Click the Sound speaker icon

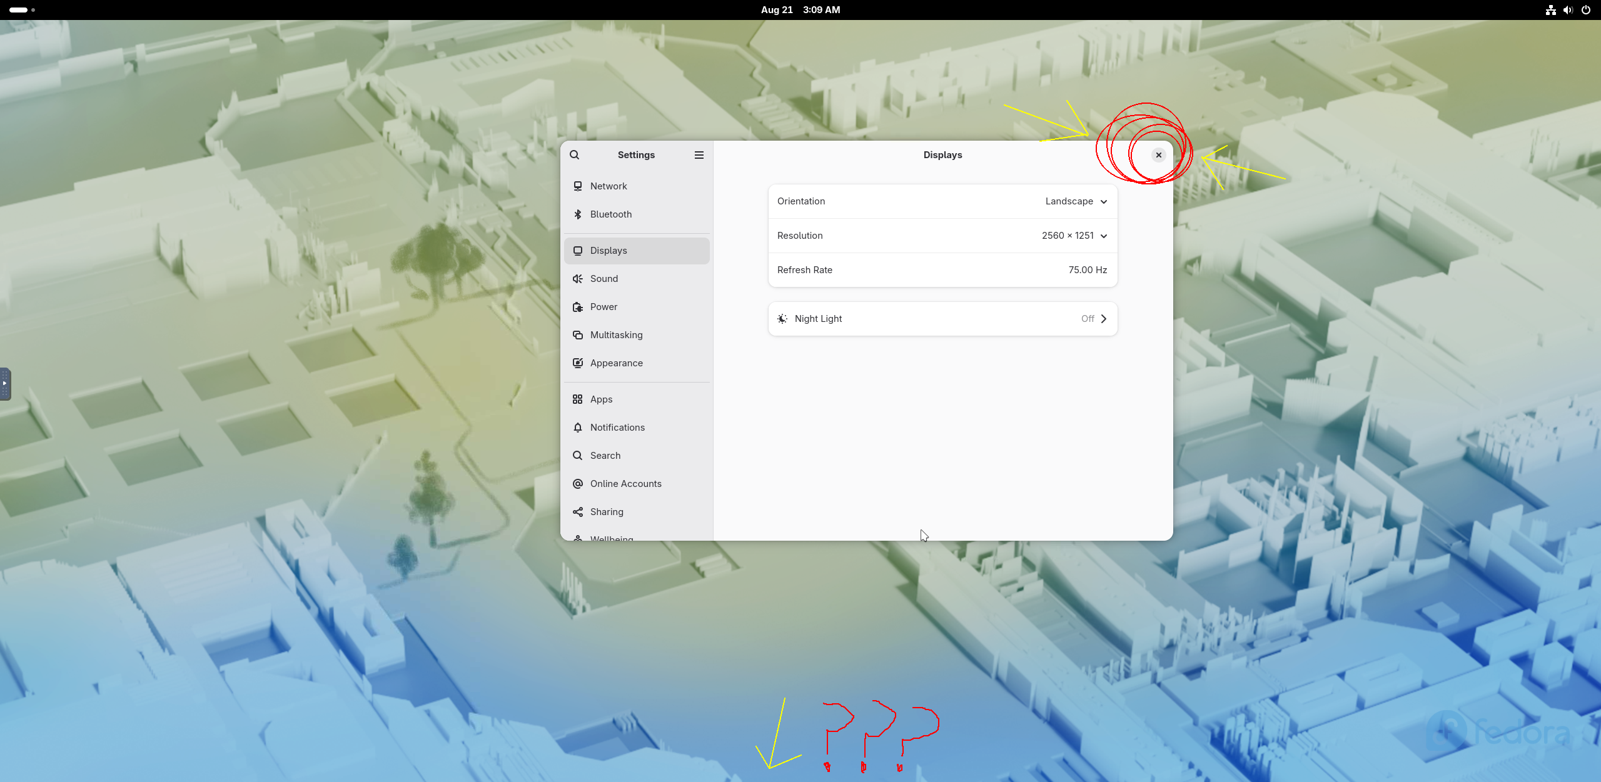(578, 279)
